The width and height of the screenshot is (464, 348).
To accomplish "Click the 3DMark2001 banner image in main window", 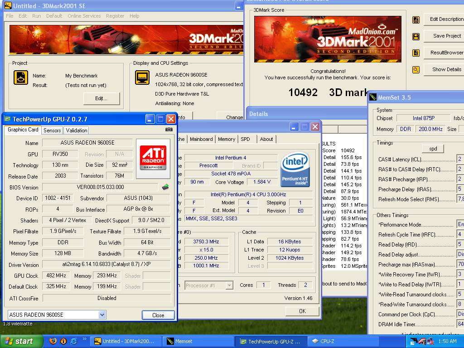I will (x=126, y=40).
